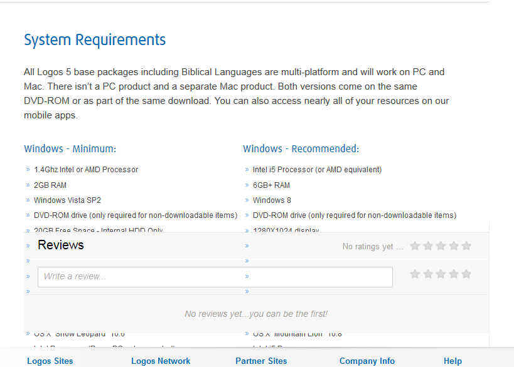Image resolution: width=514 pixels, height=367 pixels.
Task: Click the System Requirements heading
Action: (95, 40)
